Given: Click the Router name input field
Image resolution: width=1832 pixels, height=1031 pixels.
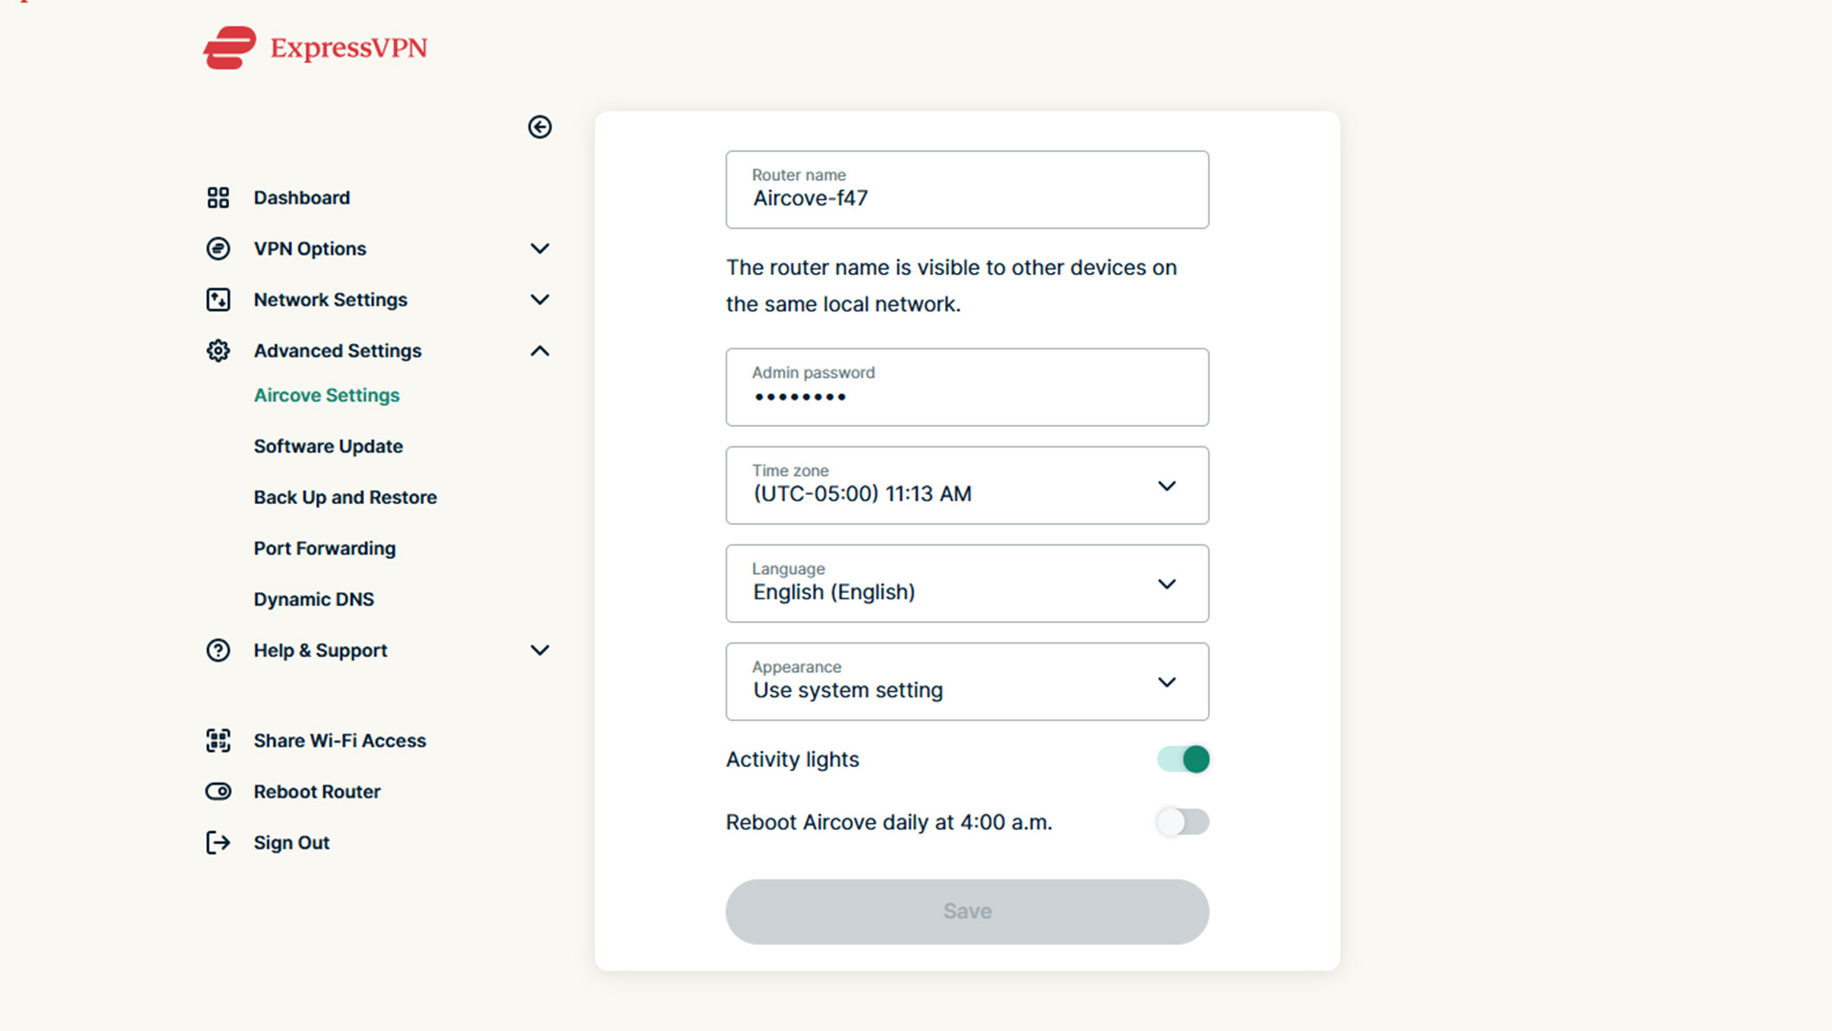Looking at the screenshot, I should (x=966, y=191).
